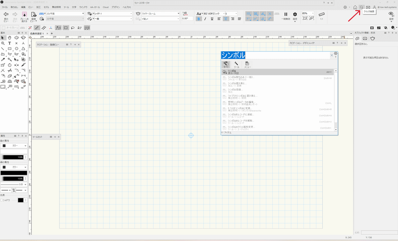Image resolution: width=398 pixels, height=241 pixels.
Task: Select the Circle tool
Action: click(x=16, y=48)
